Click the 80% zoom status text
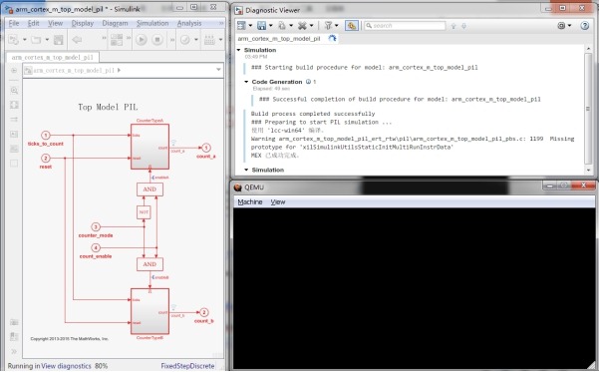The width and height of the screenshot is (599, 372). [x=102, y=366]
